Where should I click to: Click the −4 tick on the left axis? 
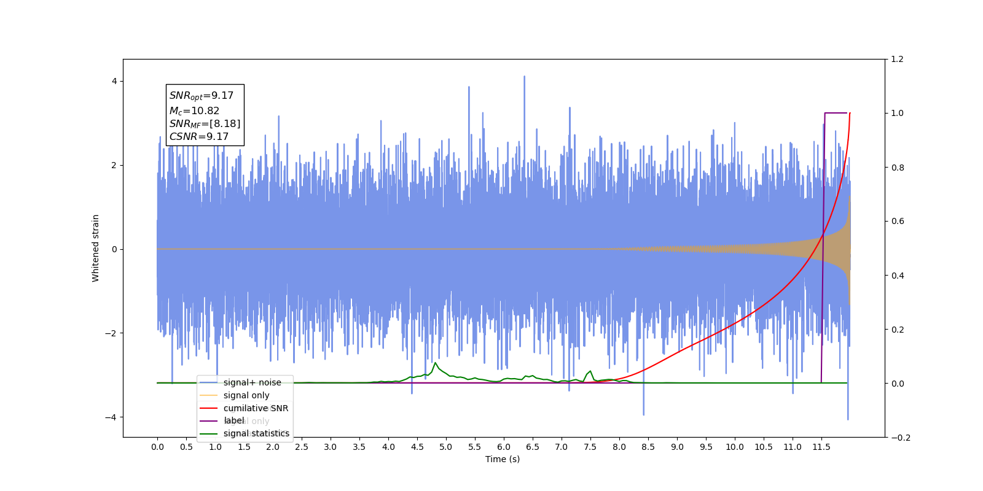(111, 417)
